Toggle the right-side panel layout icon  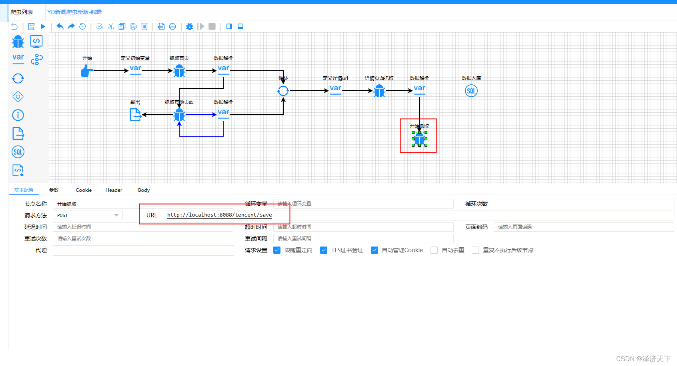pyautogui.click(x=229, y=26)
